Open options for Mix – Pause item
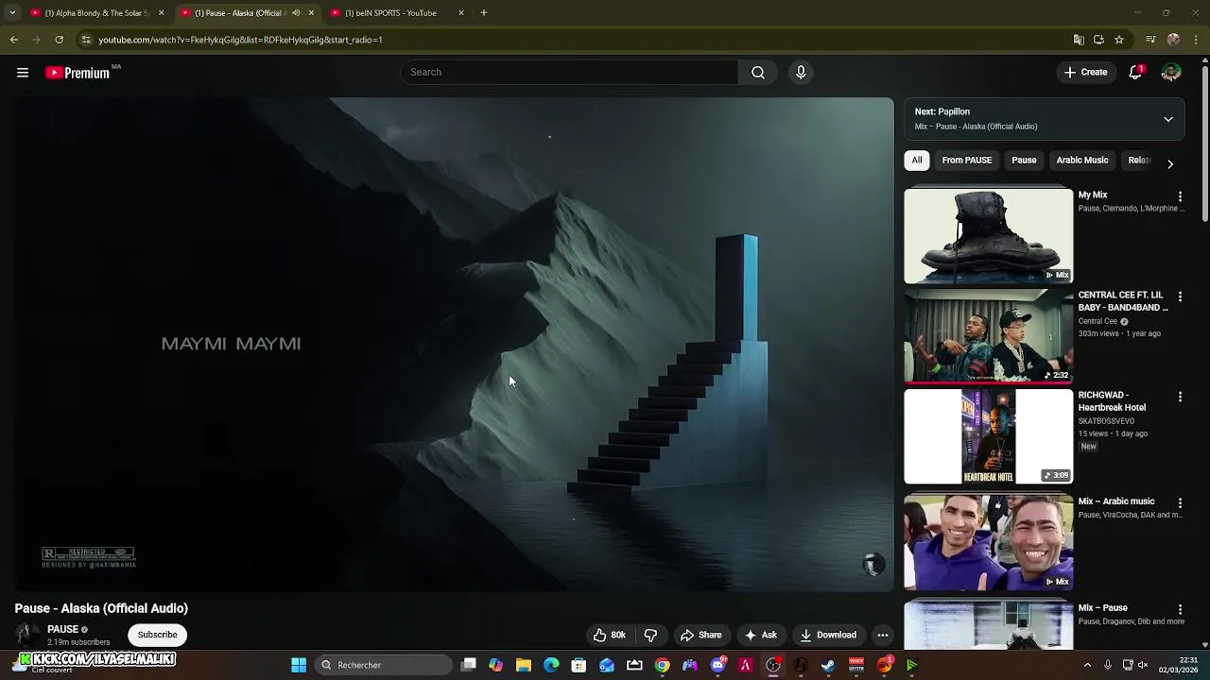 click(x=1180, y=610)
